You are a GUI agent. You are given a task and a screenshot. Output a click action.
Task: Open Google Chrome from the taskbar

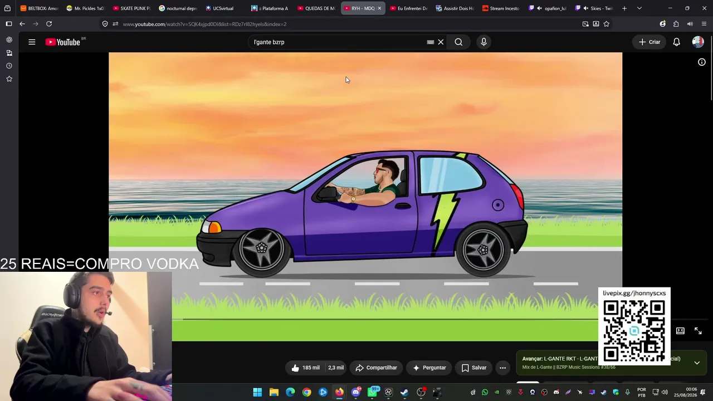point(306,392)
